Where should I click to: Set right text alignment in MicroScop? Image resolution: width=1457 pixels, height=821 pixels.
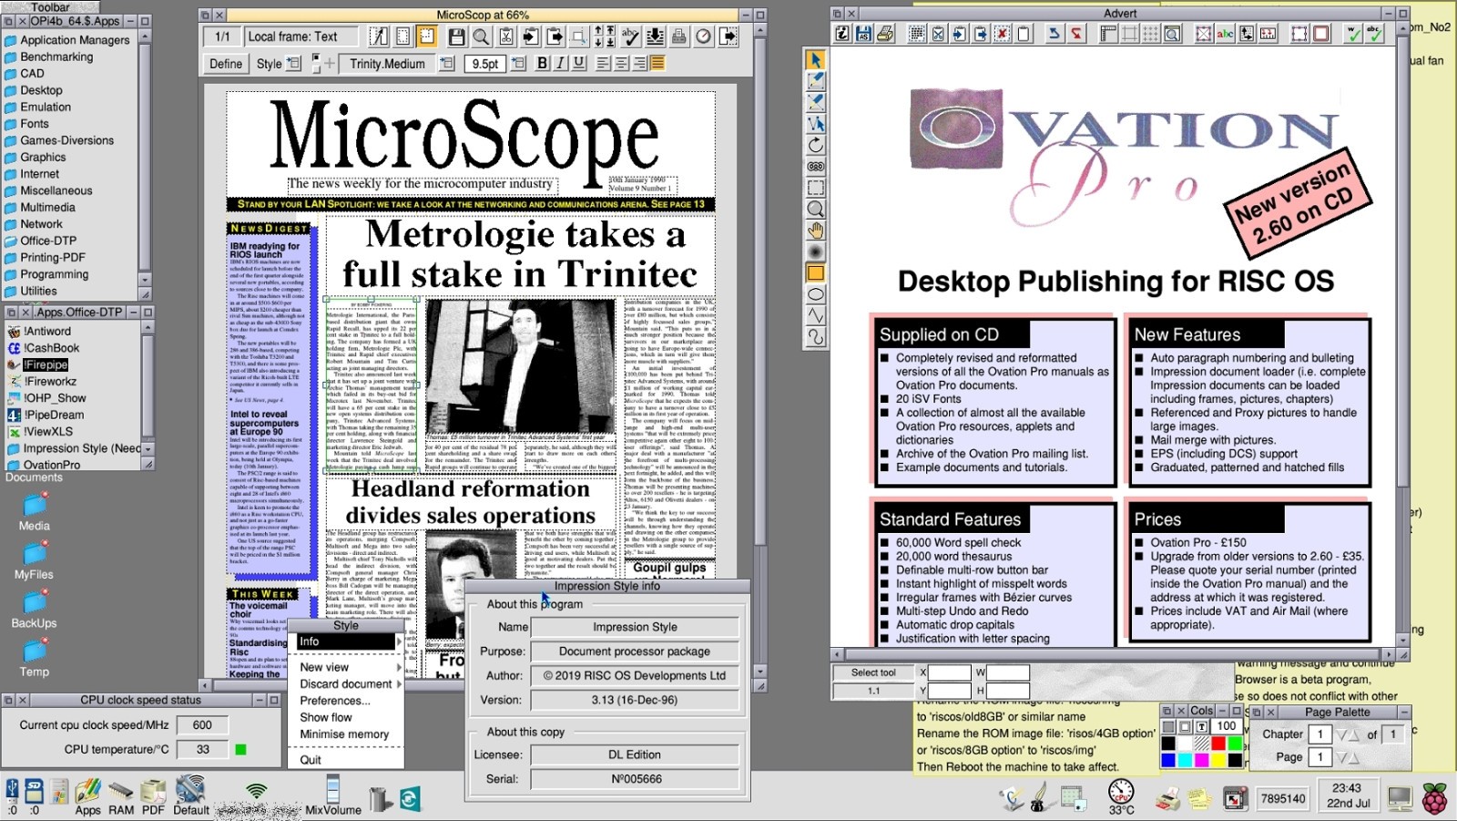coord(639,63)
